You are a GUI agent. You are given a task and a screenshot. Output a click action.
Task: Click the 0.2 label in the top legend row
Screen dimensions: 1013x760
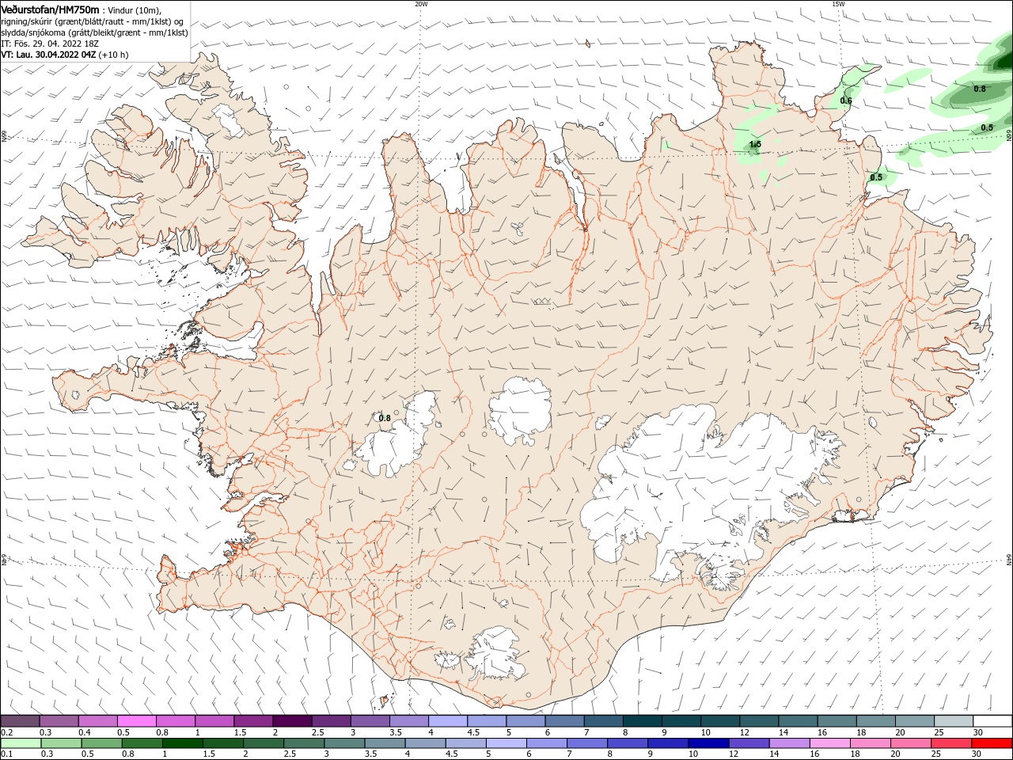[x=6, y=732]
